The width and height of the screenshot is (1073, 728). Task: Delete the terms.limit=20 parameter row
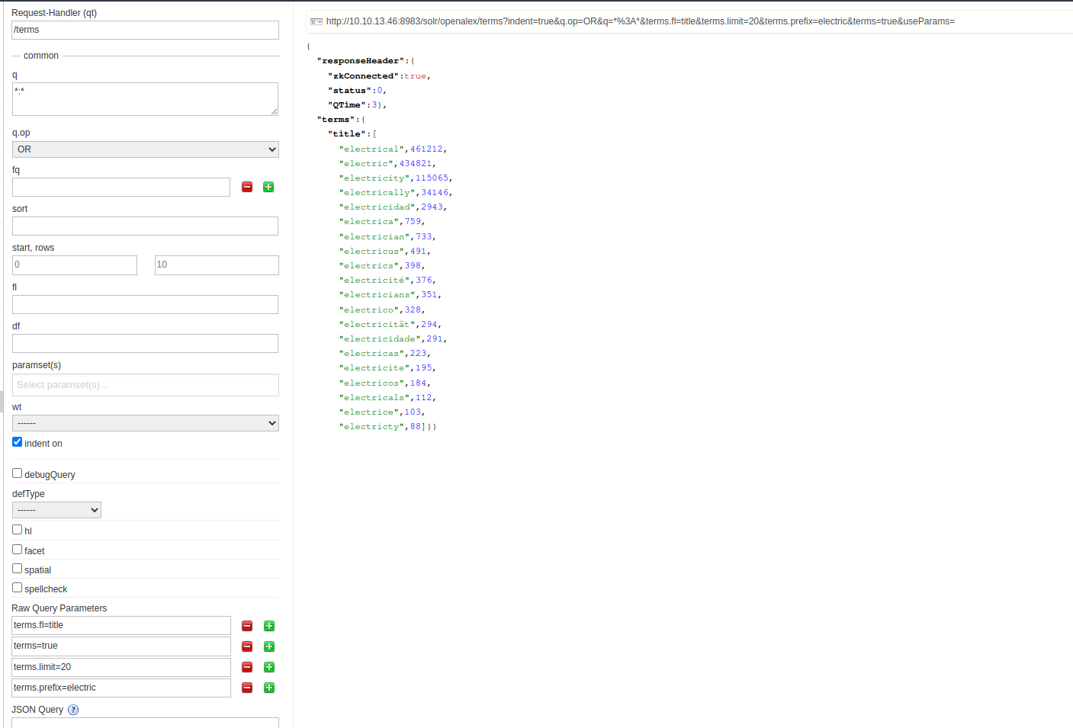247,667
